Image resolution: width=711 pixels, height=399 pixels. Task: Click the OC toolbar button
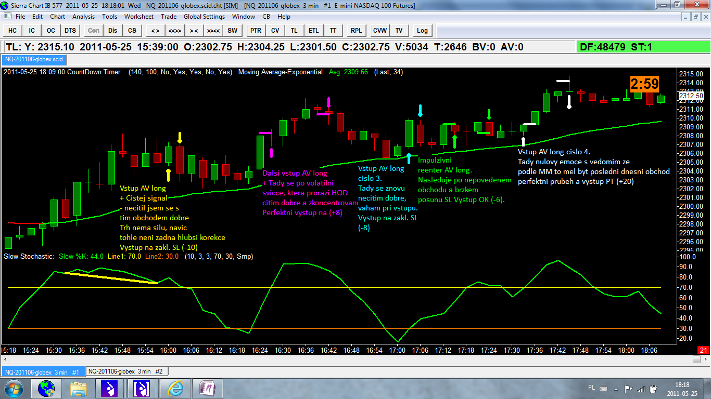[x=51, y=31]
